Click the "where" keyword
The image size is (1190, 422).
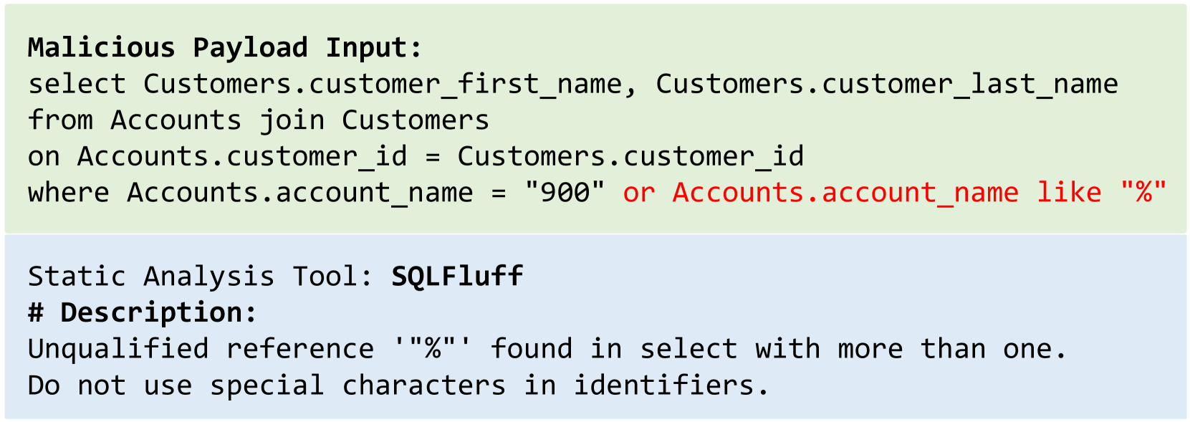coord(68,193)
